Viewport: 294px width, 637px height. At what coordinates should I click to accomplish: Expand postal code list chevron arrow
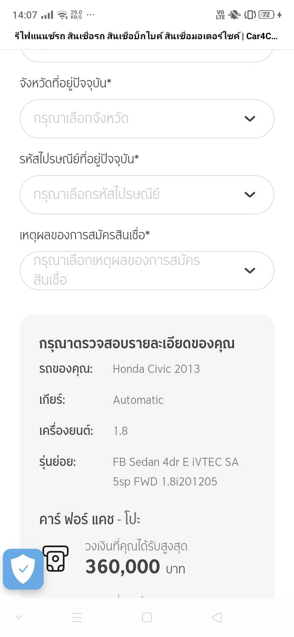coord(249,194)
